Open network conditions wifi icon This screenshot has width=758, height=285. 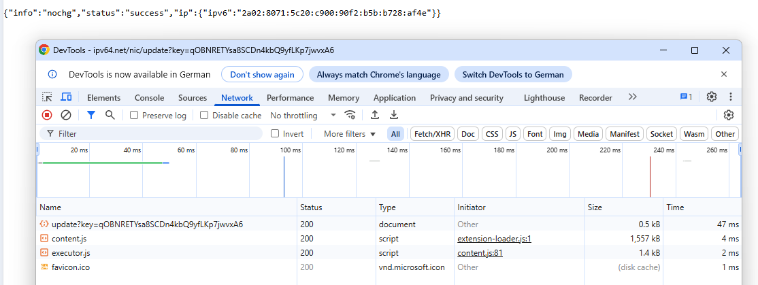click(x=350, y=115)
